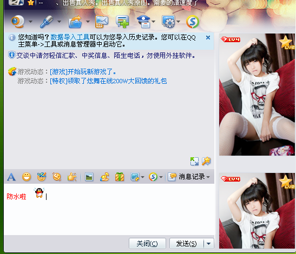
Task: Click the contact avatar in title bar
Action: [16, 2]
